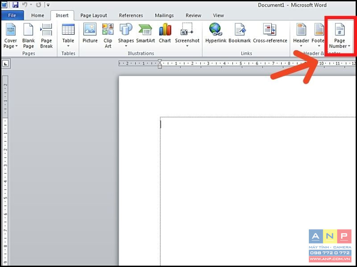Open the Page Layout tab
This screenshot has width=357, height=267.
coord(94,16)
